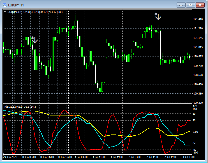Image resolution: width=208 pixels, height=163 pixels.
Task: Click the 1 Jul 11:00 time label
Action: [99, 157]
